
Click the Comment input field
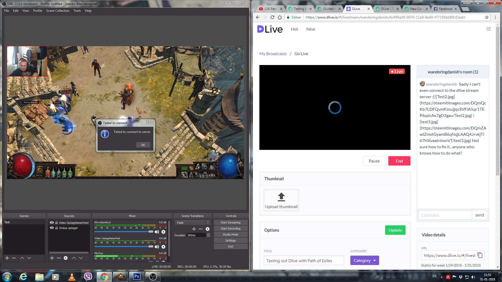click(x=445, y=215)
